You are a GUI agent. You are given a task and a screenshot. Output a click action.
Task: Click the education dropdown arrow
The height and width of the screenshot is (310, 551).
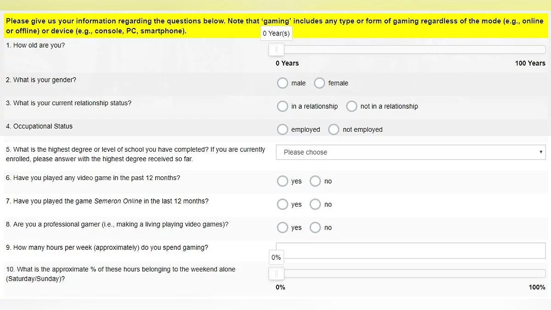[541, 152]
